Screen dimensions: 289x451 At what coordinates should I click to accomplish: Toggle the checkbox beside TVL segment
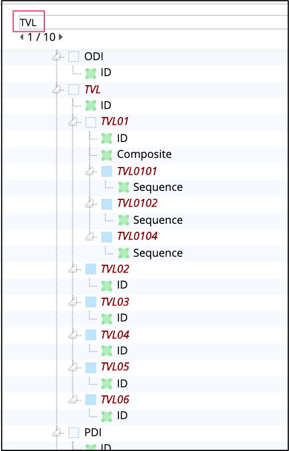(74, 90)
